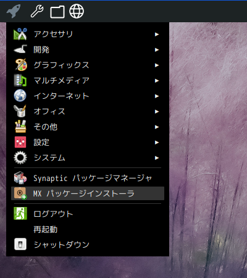Image resolution: width=247 pixels, height=278 pixels.
Task: Expand the マルチメディア submenu arrow
Action: [x=157, y=80]
